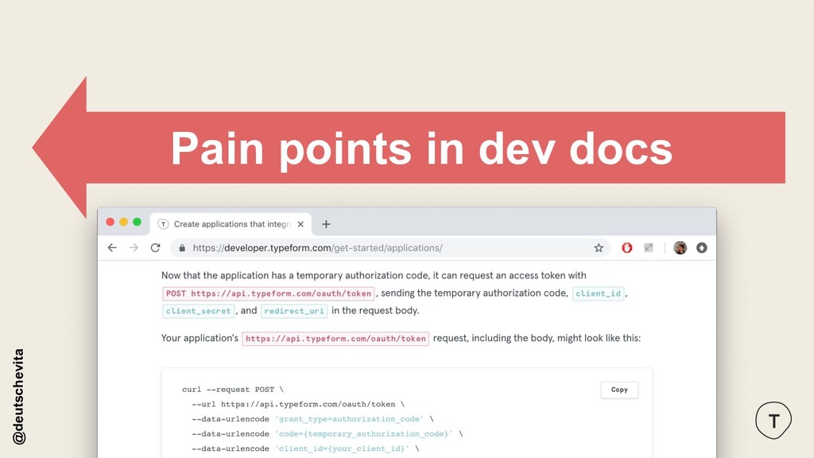Click the Typeform favicon in the tab
This screenshot has width=814, height=458.
tap(163, 224)
